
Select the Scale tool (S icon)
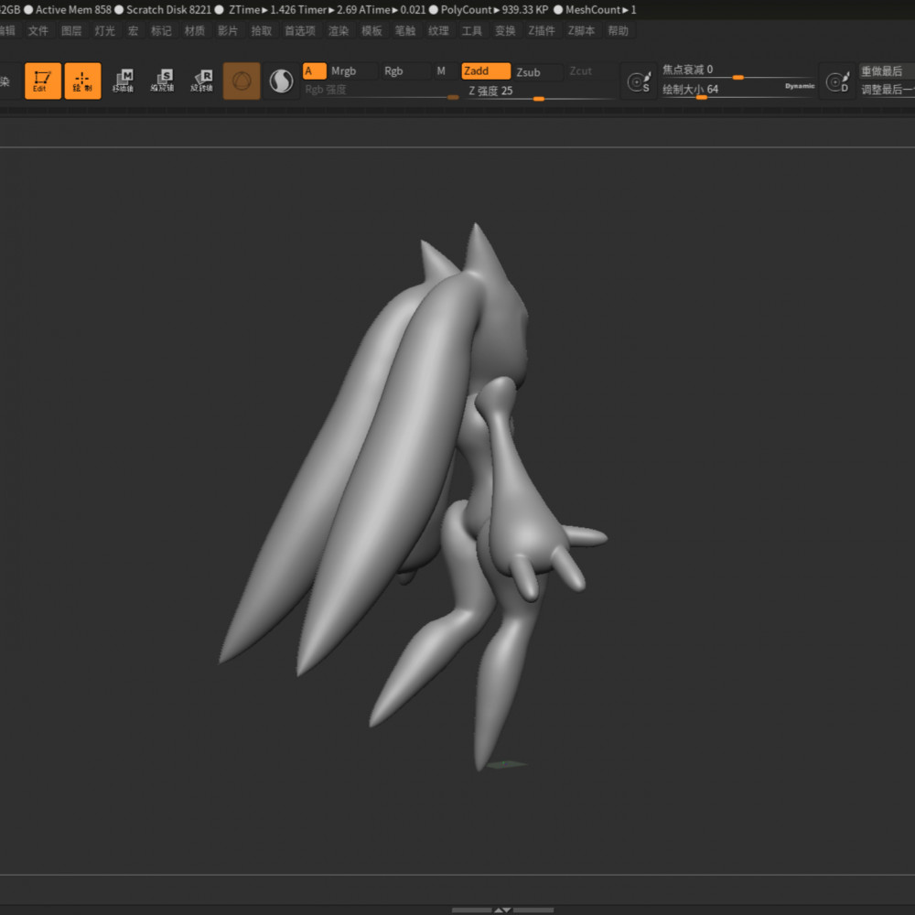(162, 81)
